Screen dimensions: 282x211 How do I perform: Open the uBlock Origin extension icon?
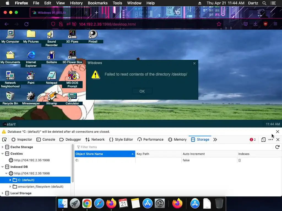[265, 24]
